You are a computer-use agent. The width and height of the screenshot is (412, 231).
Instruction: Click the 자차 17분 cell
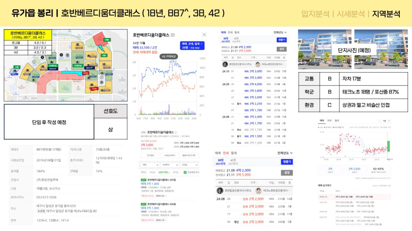374,79
